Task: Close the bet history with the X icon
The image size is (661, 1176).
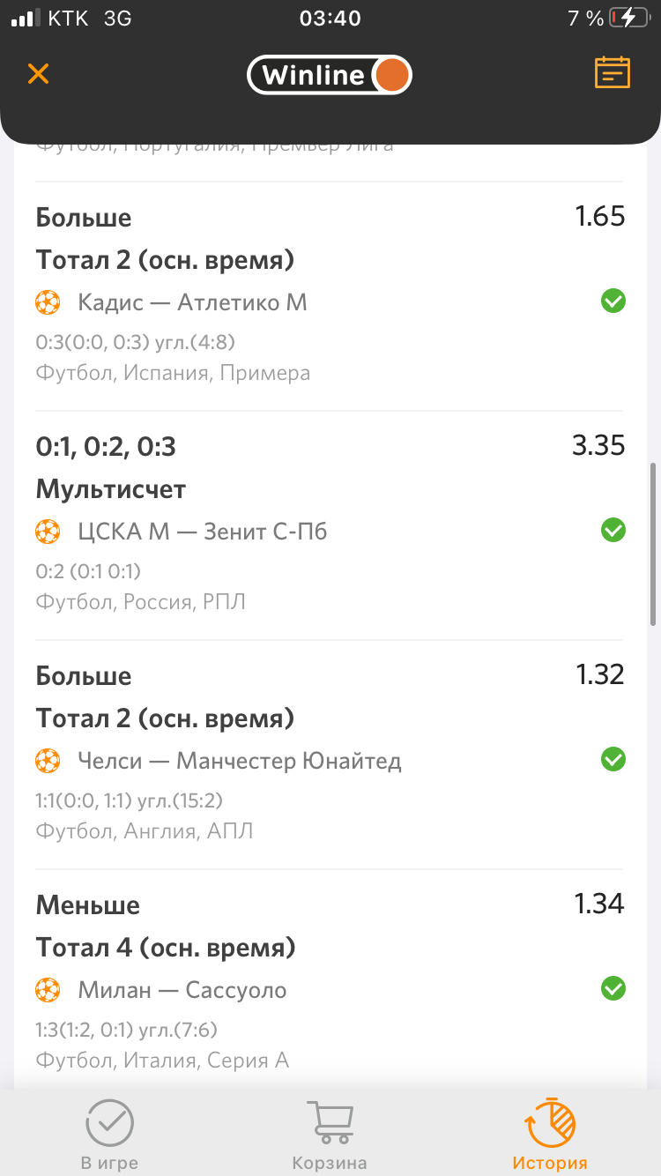Action: [x=38, y=73]
